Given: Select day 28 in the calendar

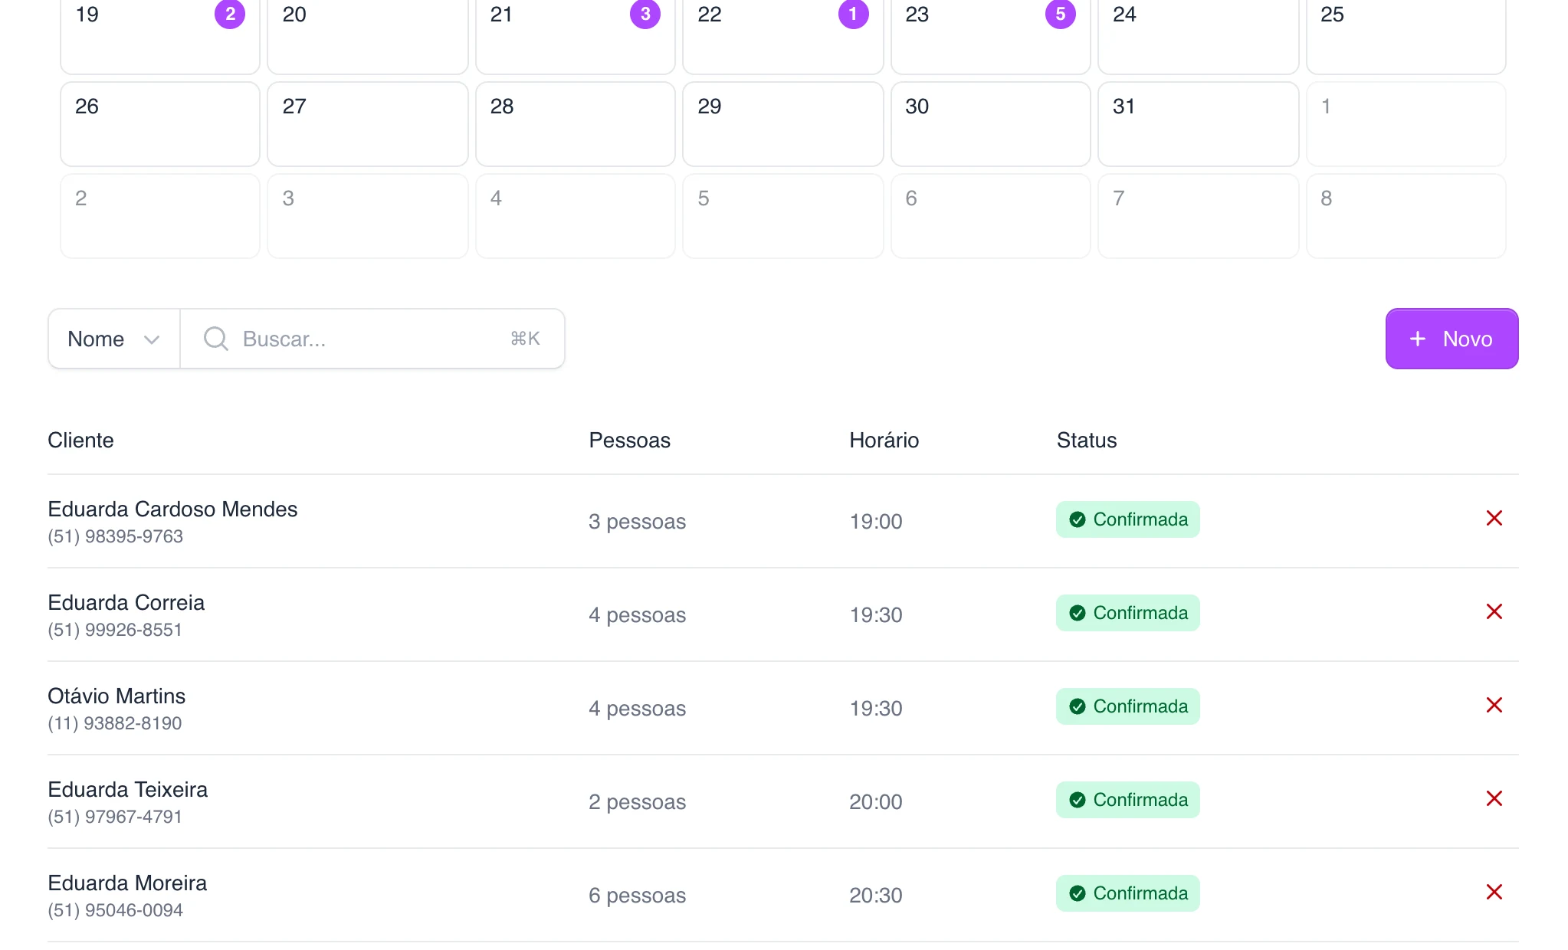Looking at the screenshot, I should pos(575,124).
